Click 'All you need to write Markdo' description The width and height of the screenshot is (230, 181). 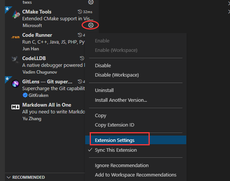click(x=54, y=112)
